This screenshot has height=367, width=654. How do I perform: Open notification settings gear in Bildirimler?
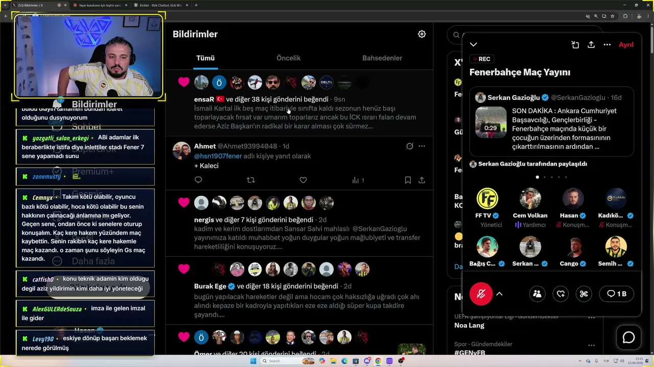point(422,34)
